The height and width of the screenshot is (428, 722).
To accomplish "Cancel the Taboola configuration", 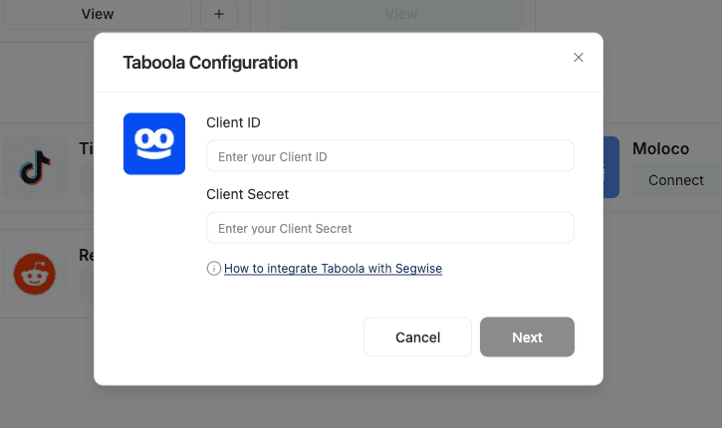I will (417, 337).
